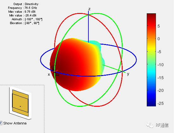Click the red feed point on antenna
This screenshot has height=133, width=174.
(x=20, y=106)
